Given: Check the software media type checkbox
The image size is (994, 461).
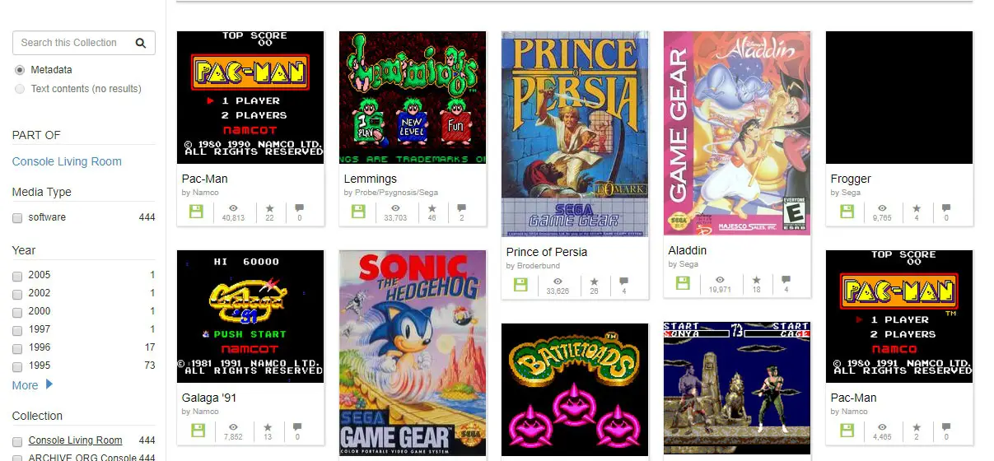Looking at the screenshot, I should click(x=17, y=218).
